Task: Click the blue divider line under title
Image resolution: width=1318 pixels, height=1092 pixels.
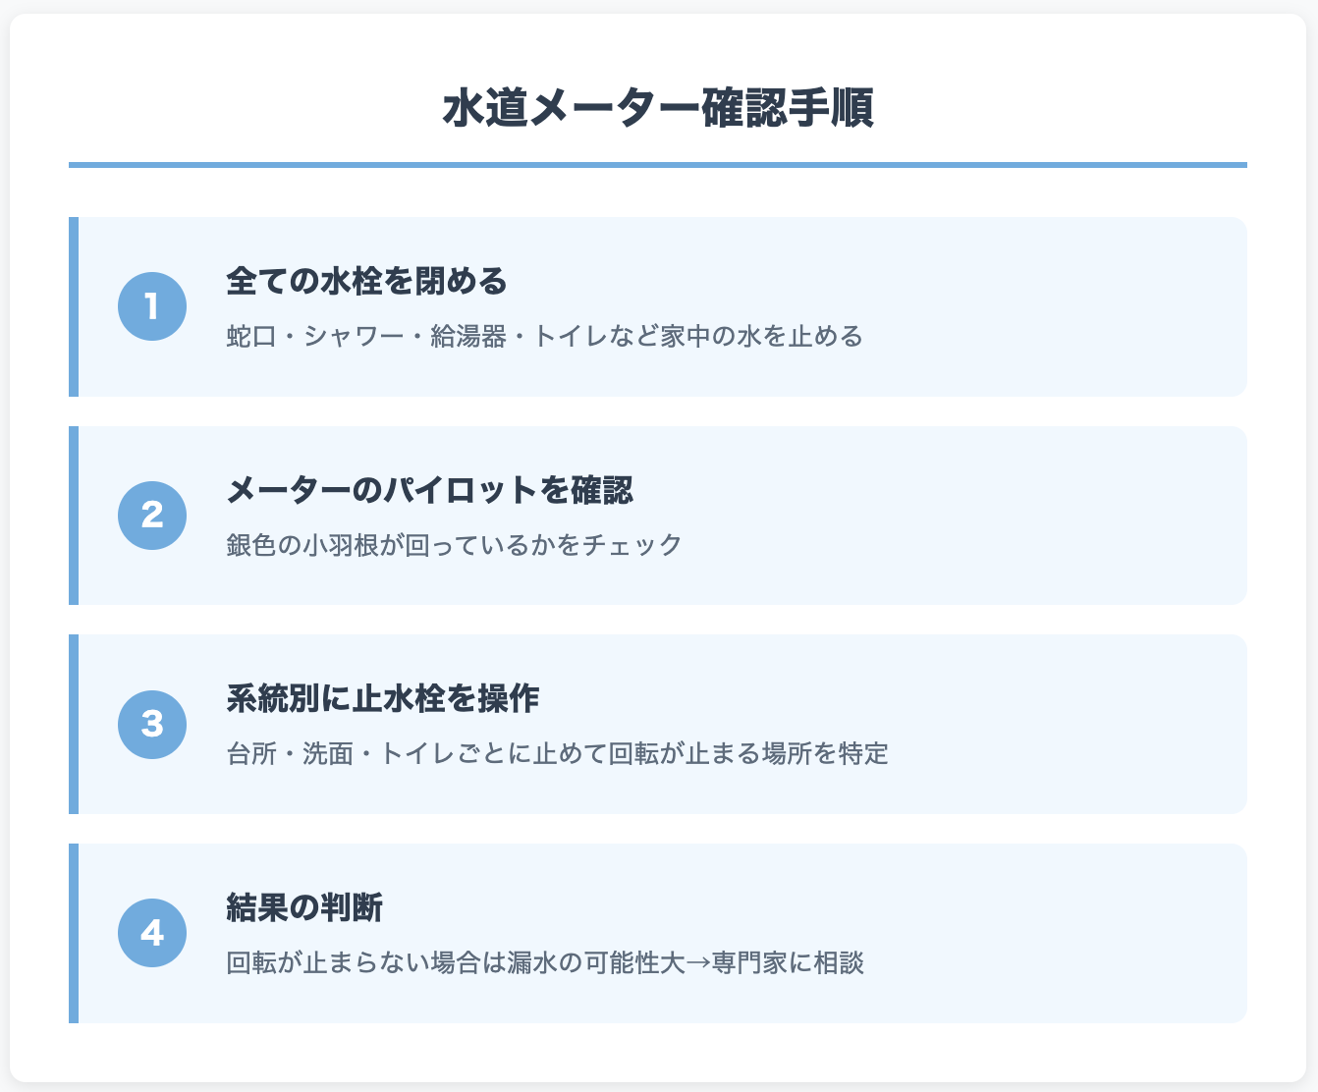Action: coord(658,165)
